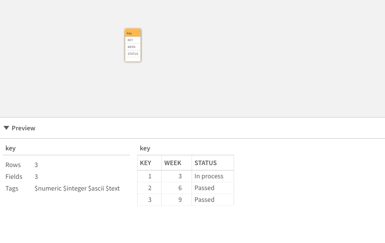Screen dimensions: 385x243
Task: Select the STATUS field in the canvas table node
Action: pos(133,53)
